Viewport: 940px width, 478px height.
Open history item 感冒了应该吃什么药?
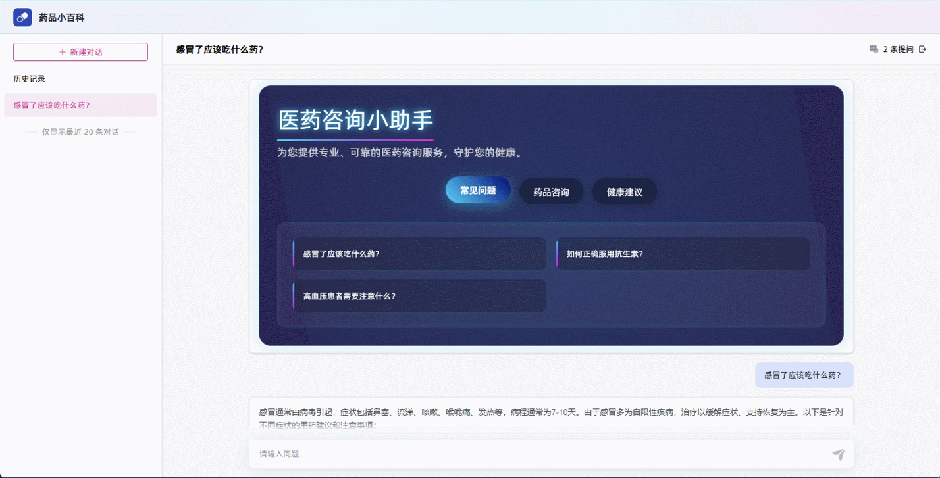[80, 105]
